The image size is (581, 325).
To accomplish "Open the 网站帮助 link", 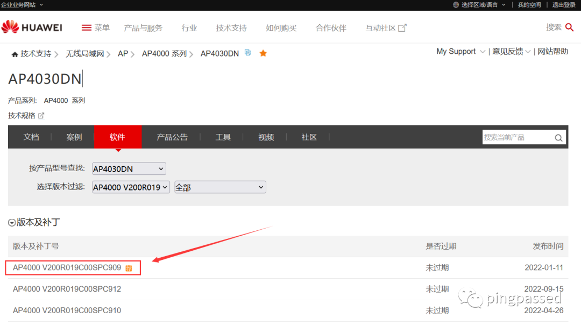I will pos(553,52).
